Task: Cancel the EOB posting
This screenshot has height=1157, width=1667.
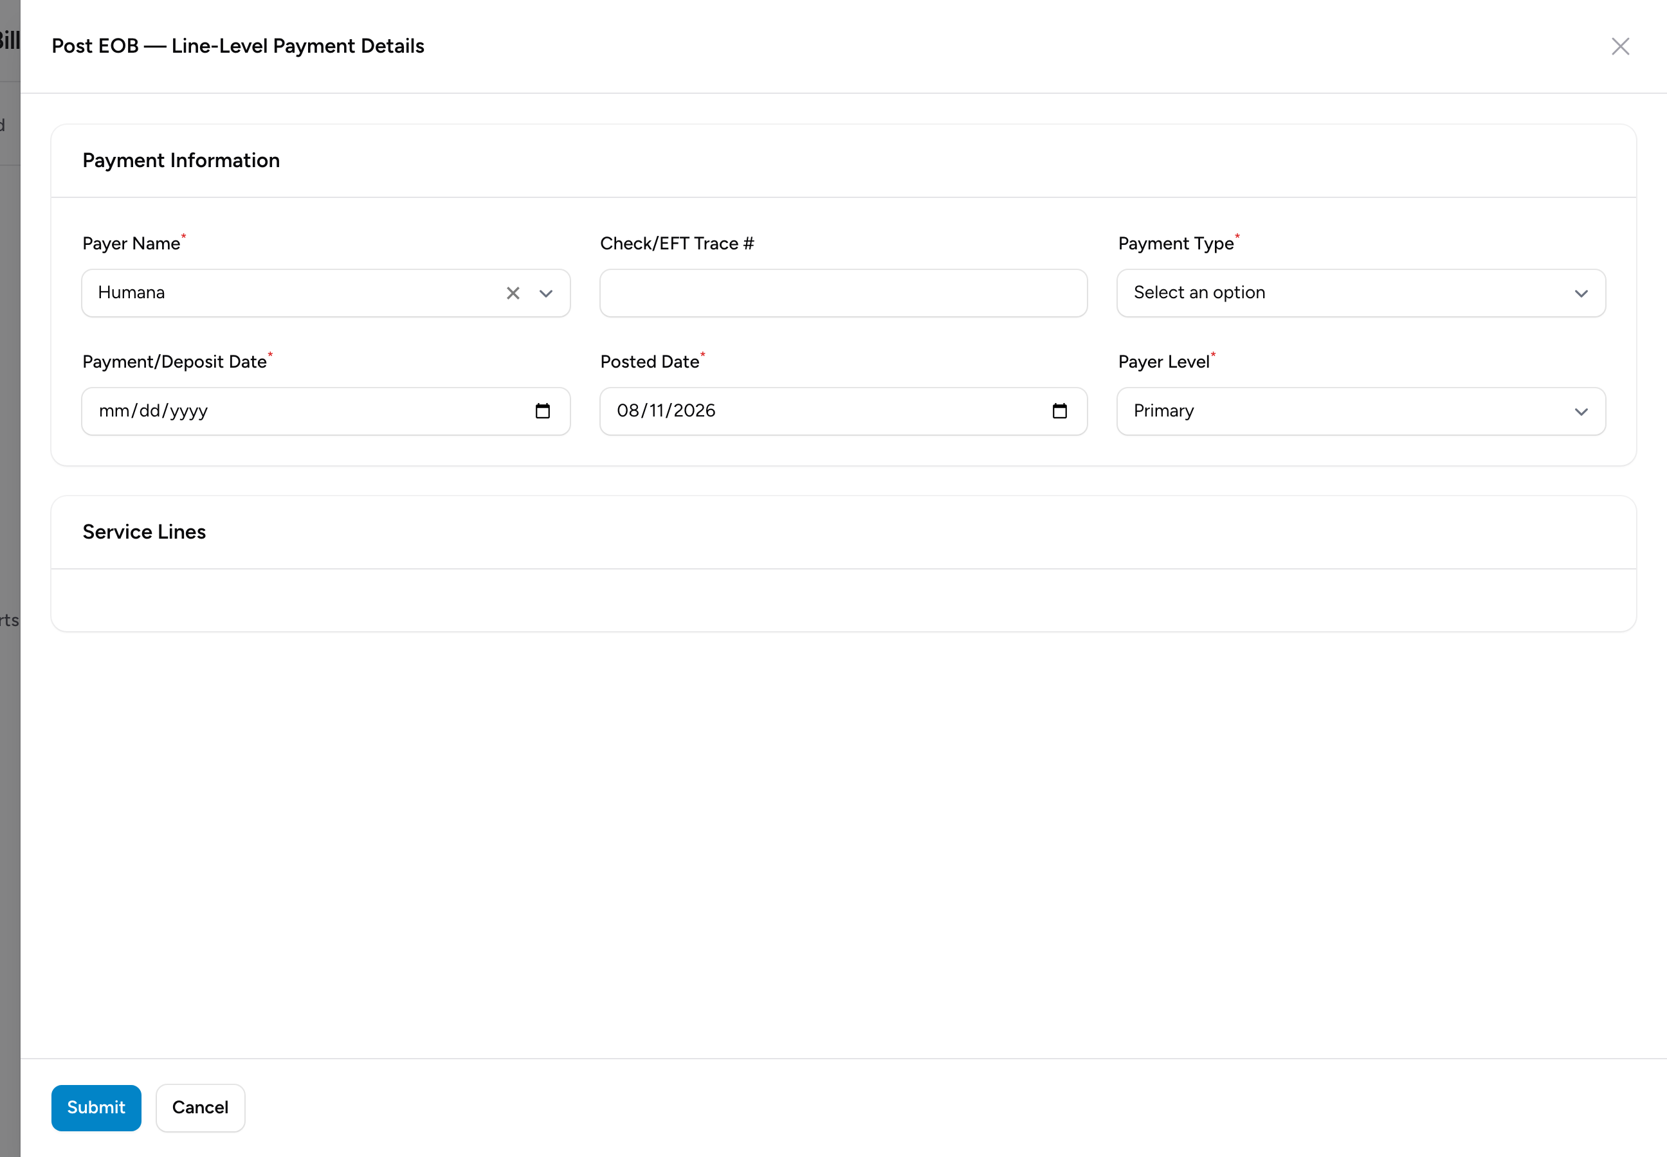Action: tap(200, 1107)
